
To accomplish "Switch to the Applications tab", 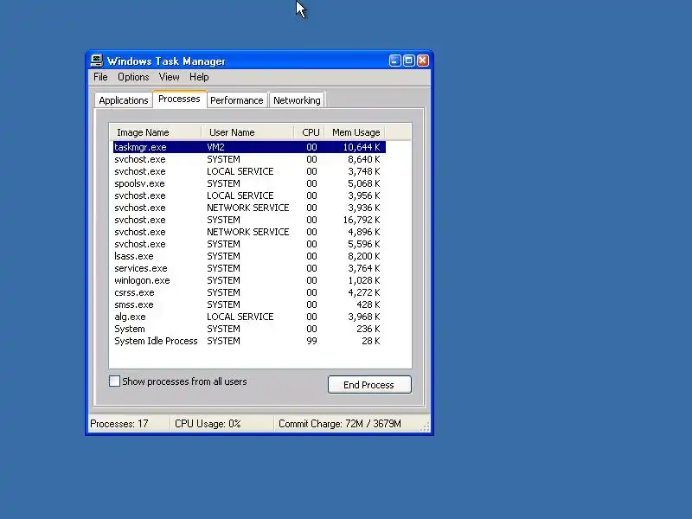I will point(123,100).
